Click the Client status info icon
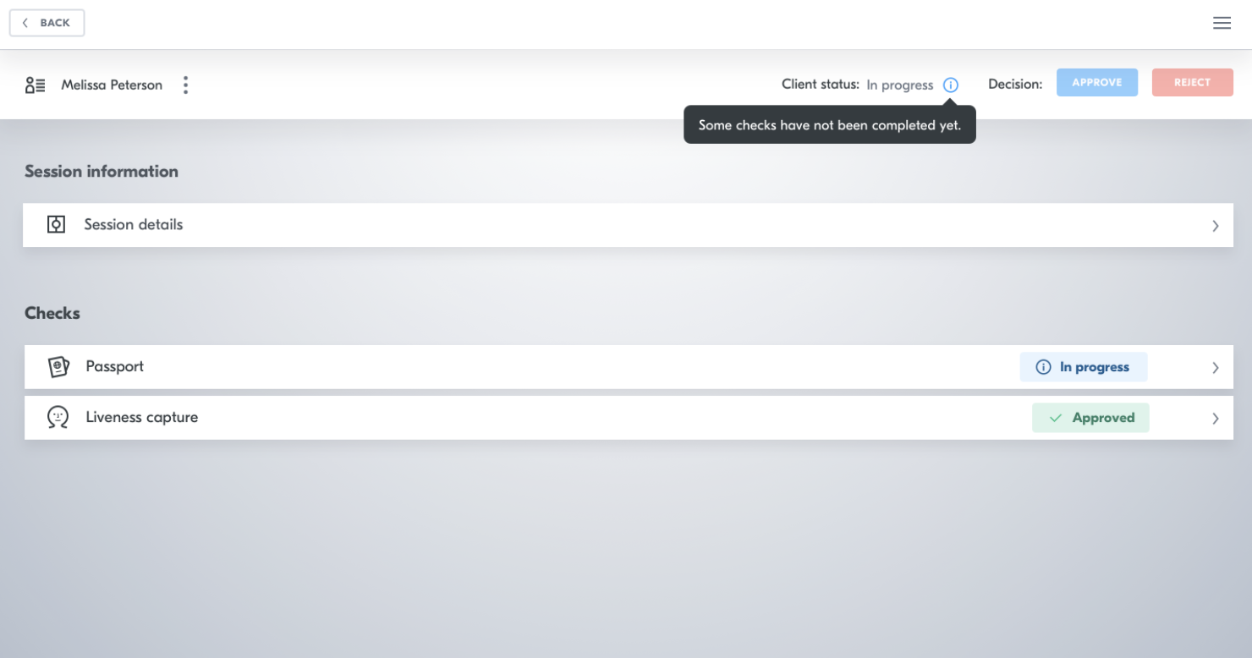Viewport: 1252px width, 658px height. point(951,85)
